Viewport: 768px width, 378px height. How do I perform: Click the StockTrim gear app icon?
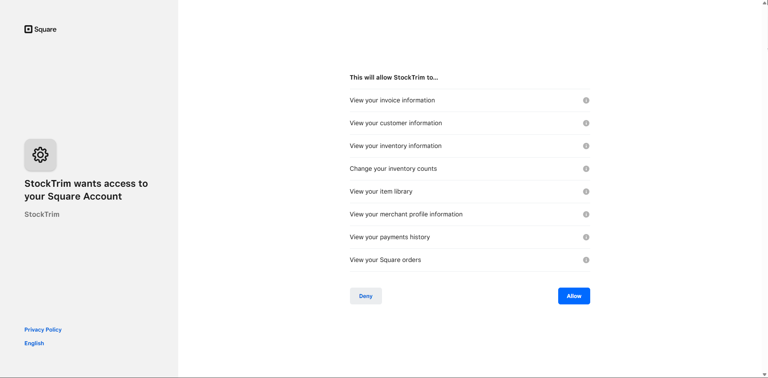(40, 155)
